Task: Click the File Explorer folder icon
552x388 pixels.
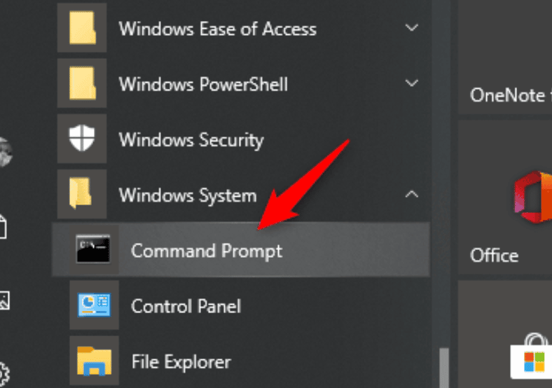Action: 94,361
